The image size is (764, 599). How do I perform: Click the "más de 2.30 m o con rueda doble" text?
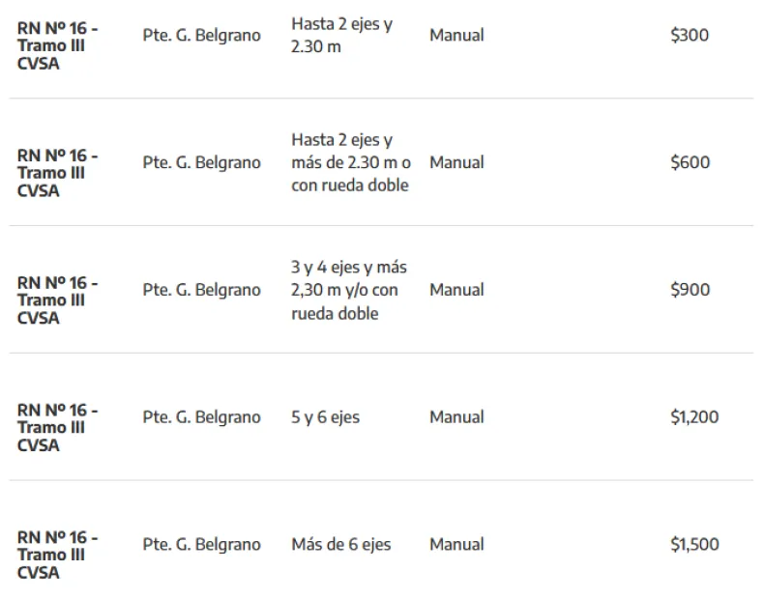coord(350,174)
